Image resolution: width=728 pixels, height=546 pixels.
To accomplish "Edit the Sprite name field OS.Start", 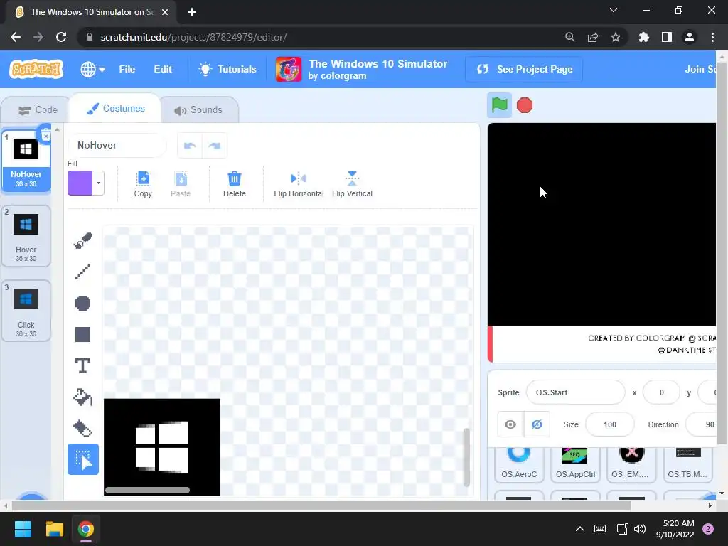I will [x=576, y=392].
